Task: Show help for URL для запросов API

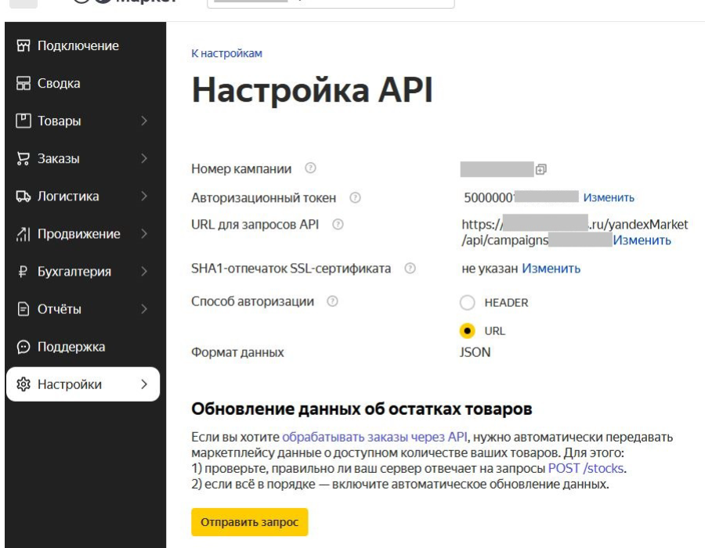Action: (x=338, y=224)
